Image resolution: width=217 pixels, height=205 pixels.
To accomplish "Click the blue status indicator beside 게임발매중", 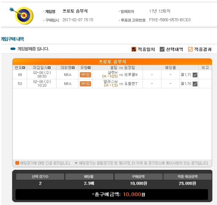I will (x=13, y=49).
